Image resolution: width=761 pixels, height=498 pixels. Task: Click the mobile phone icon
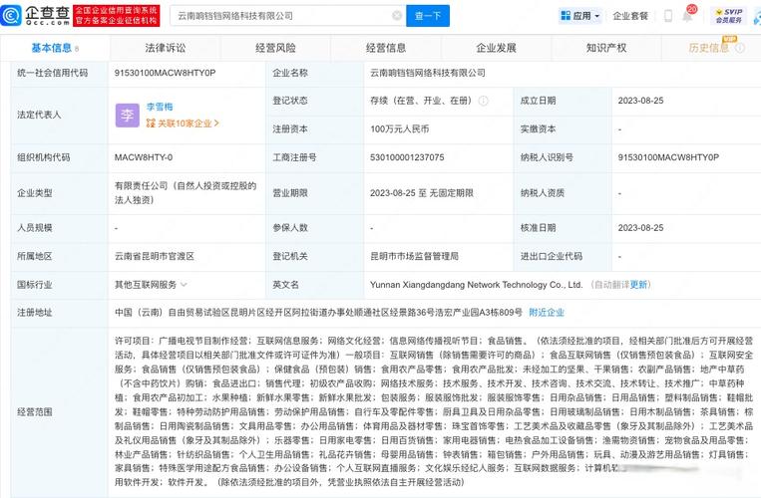[668, 16]
